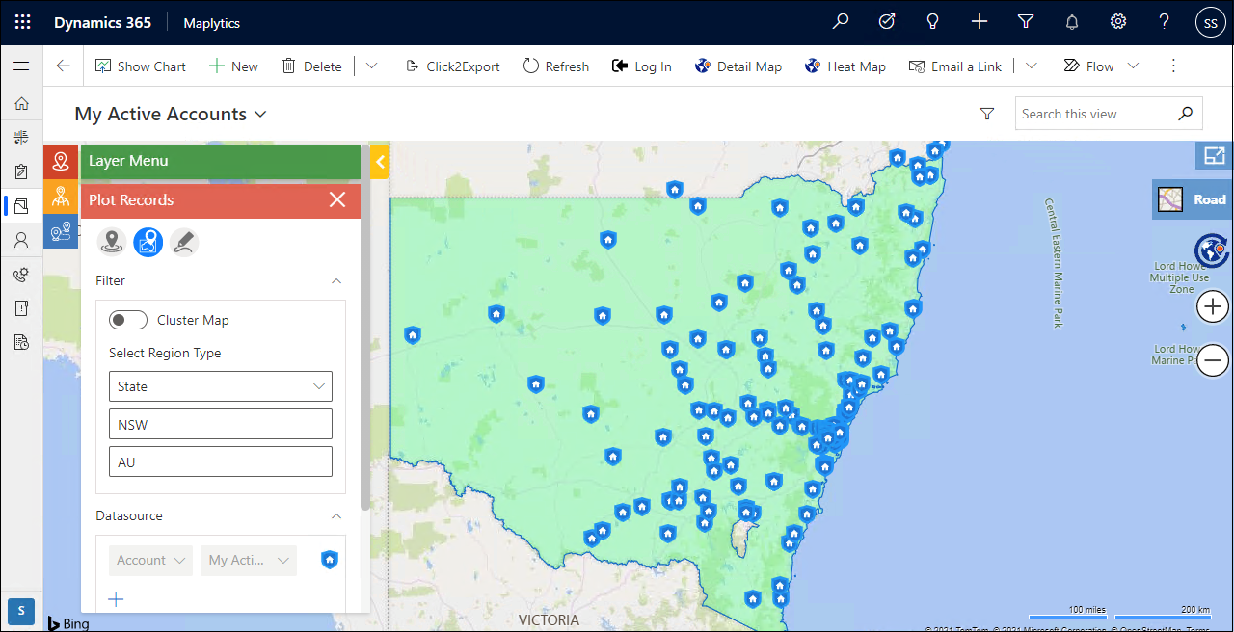The height and width of the screenshot is (632, 1234).
Task: Open the settings gear
Action: 1118,22
